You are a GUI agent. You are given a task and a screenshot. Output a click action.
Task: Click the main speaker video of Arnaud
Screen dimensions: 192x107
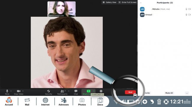[67, 52]
